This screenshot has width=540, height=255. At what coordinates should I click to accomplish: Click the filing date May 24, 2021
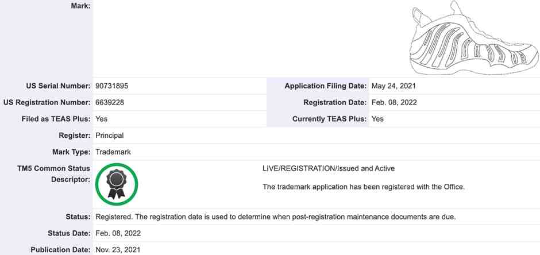(394, 86)
